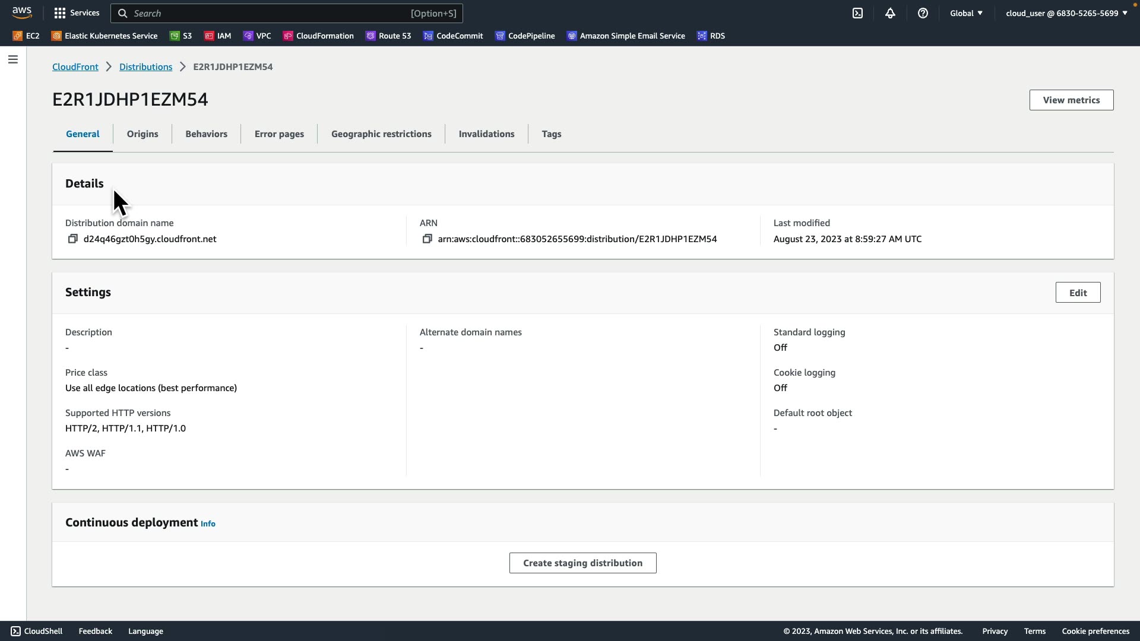Click Edit button in Settings

1078,293
